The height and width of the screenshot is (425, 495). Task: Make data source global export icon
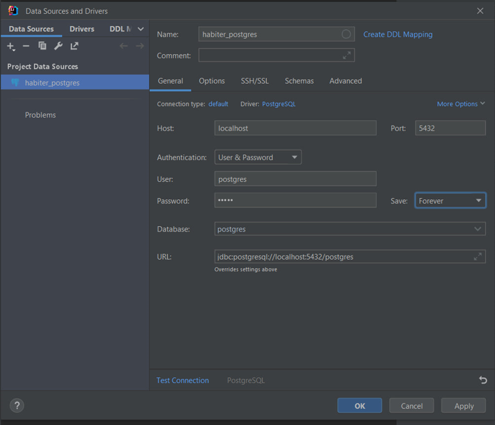pos(75,46)
